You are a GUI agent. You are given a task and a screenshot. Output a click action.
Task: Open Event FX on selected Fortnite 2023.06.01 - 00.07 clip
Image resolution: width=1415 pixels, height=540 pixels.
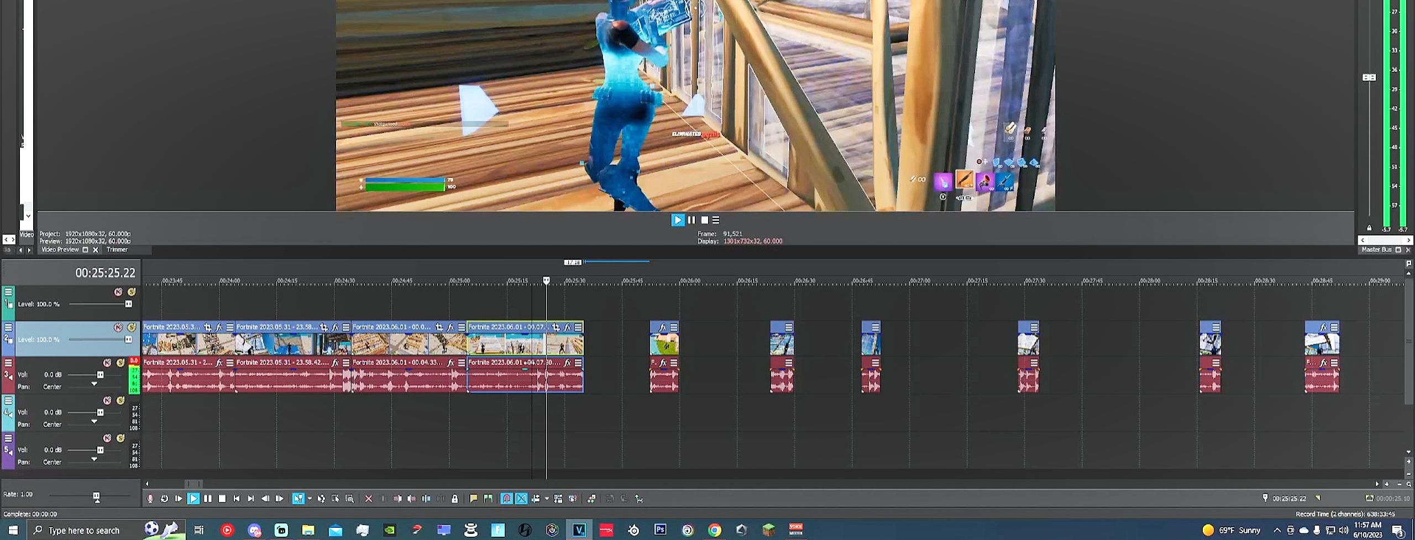567,327
